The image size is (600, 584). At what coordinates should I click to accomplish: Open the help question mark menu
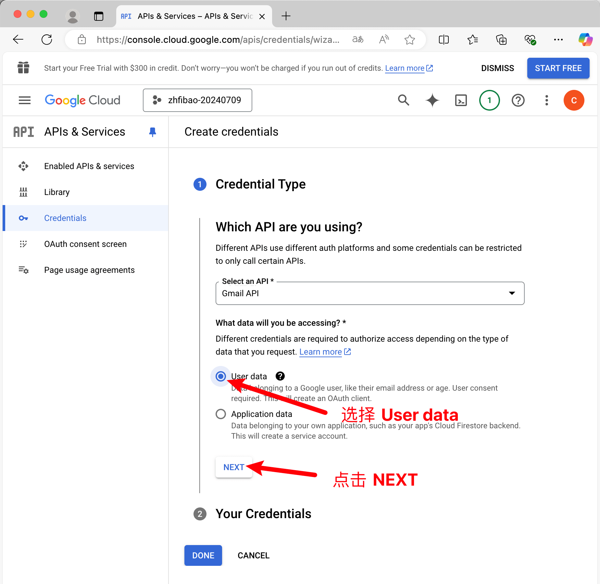click(x=518, y=100)
